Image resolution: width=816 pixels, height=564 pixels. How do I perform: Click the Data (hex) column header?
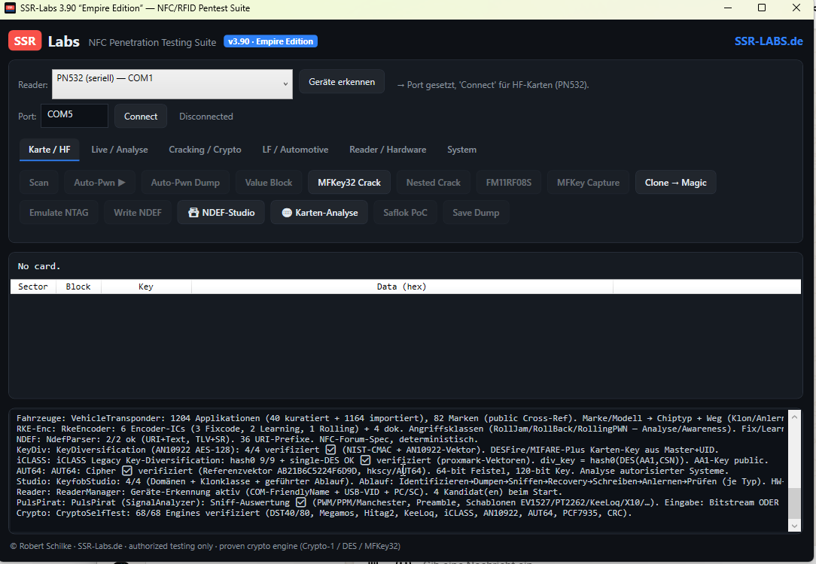click(402, 287)
